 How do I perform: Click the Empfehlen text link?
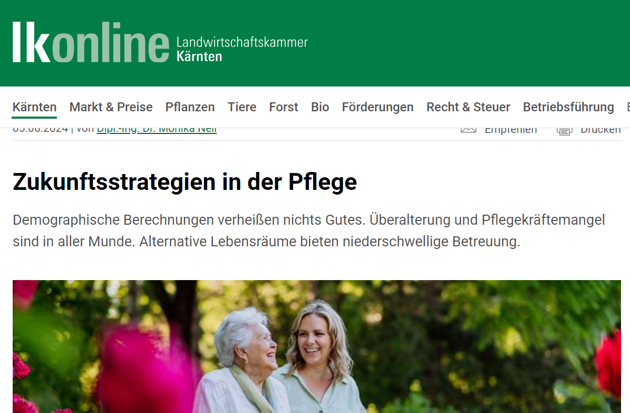(x=511, y=131)
